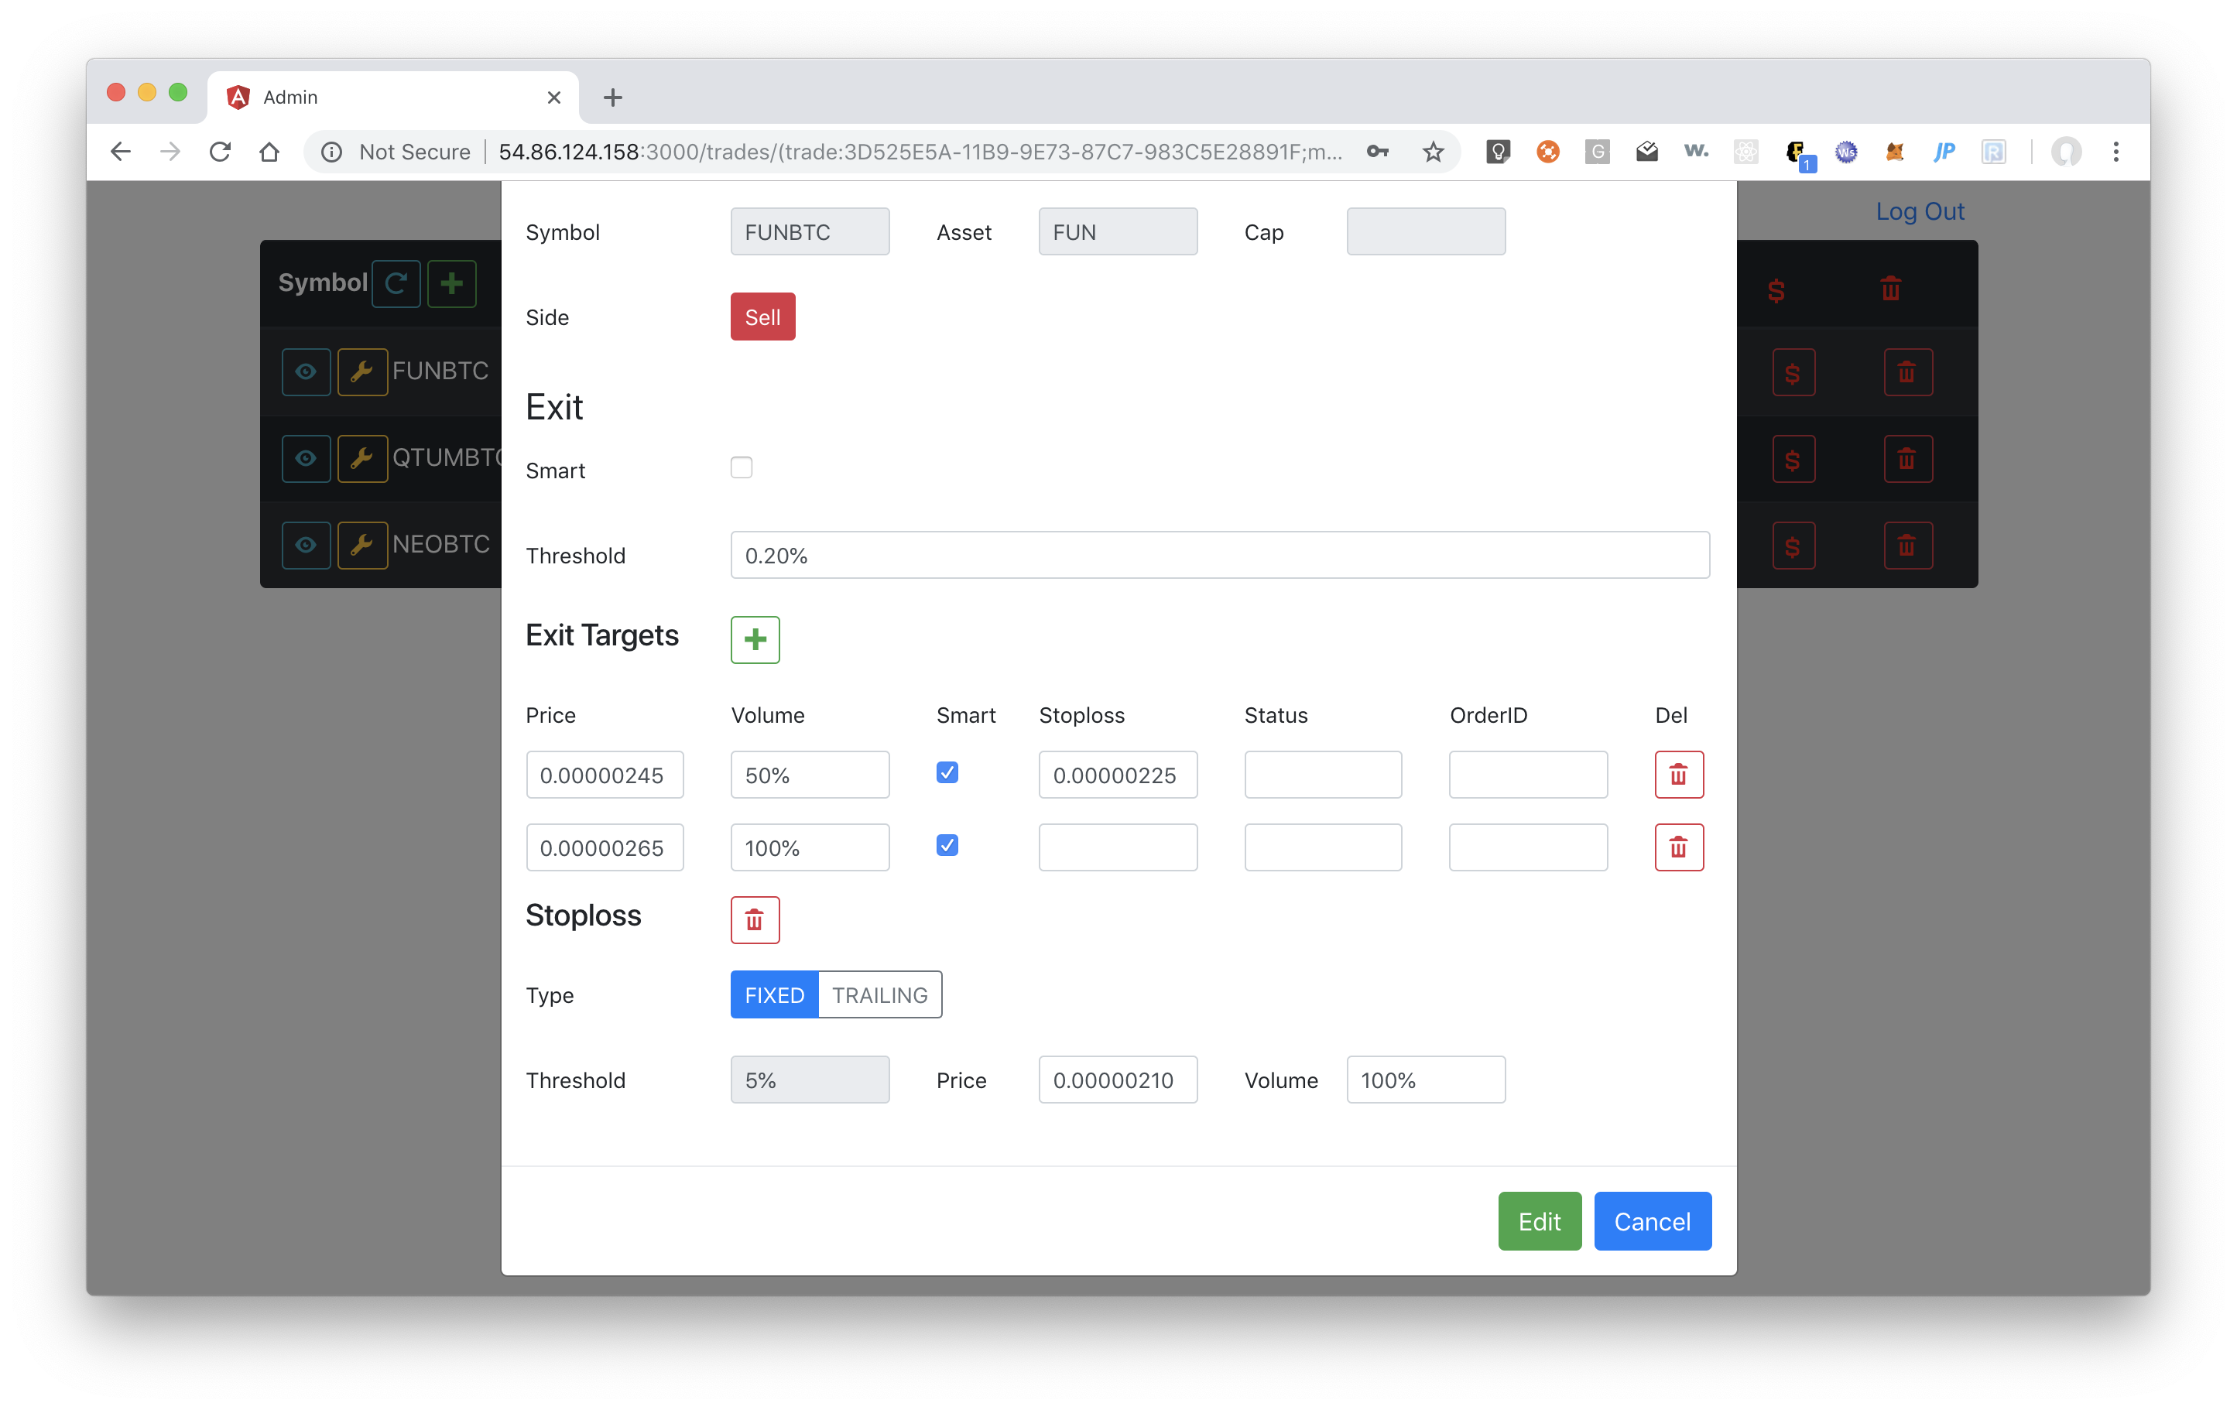Select FIXED stoploss type
This screenshot has height=1410, width=2237.
click(773, 994)
